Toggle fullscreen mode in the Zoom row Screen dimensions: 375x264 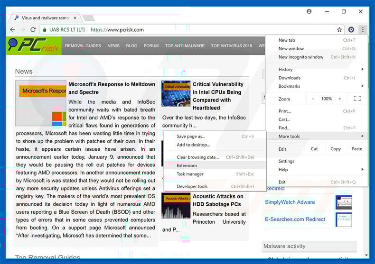357,99
